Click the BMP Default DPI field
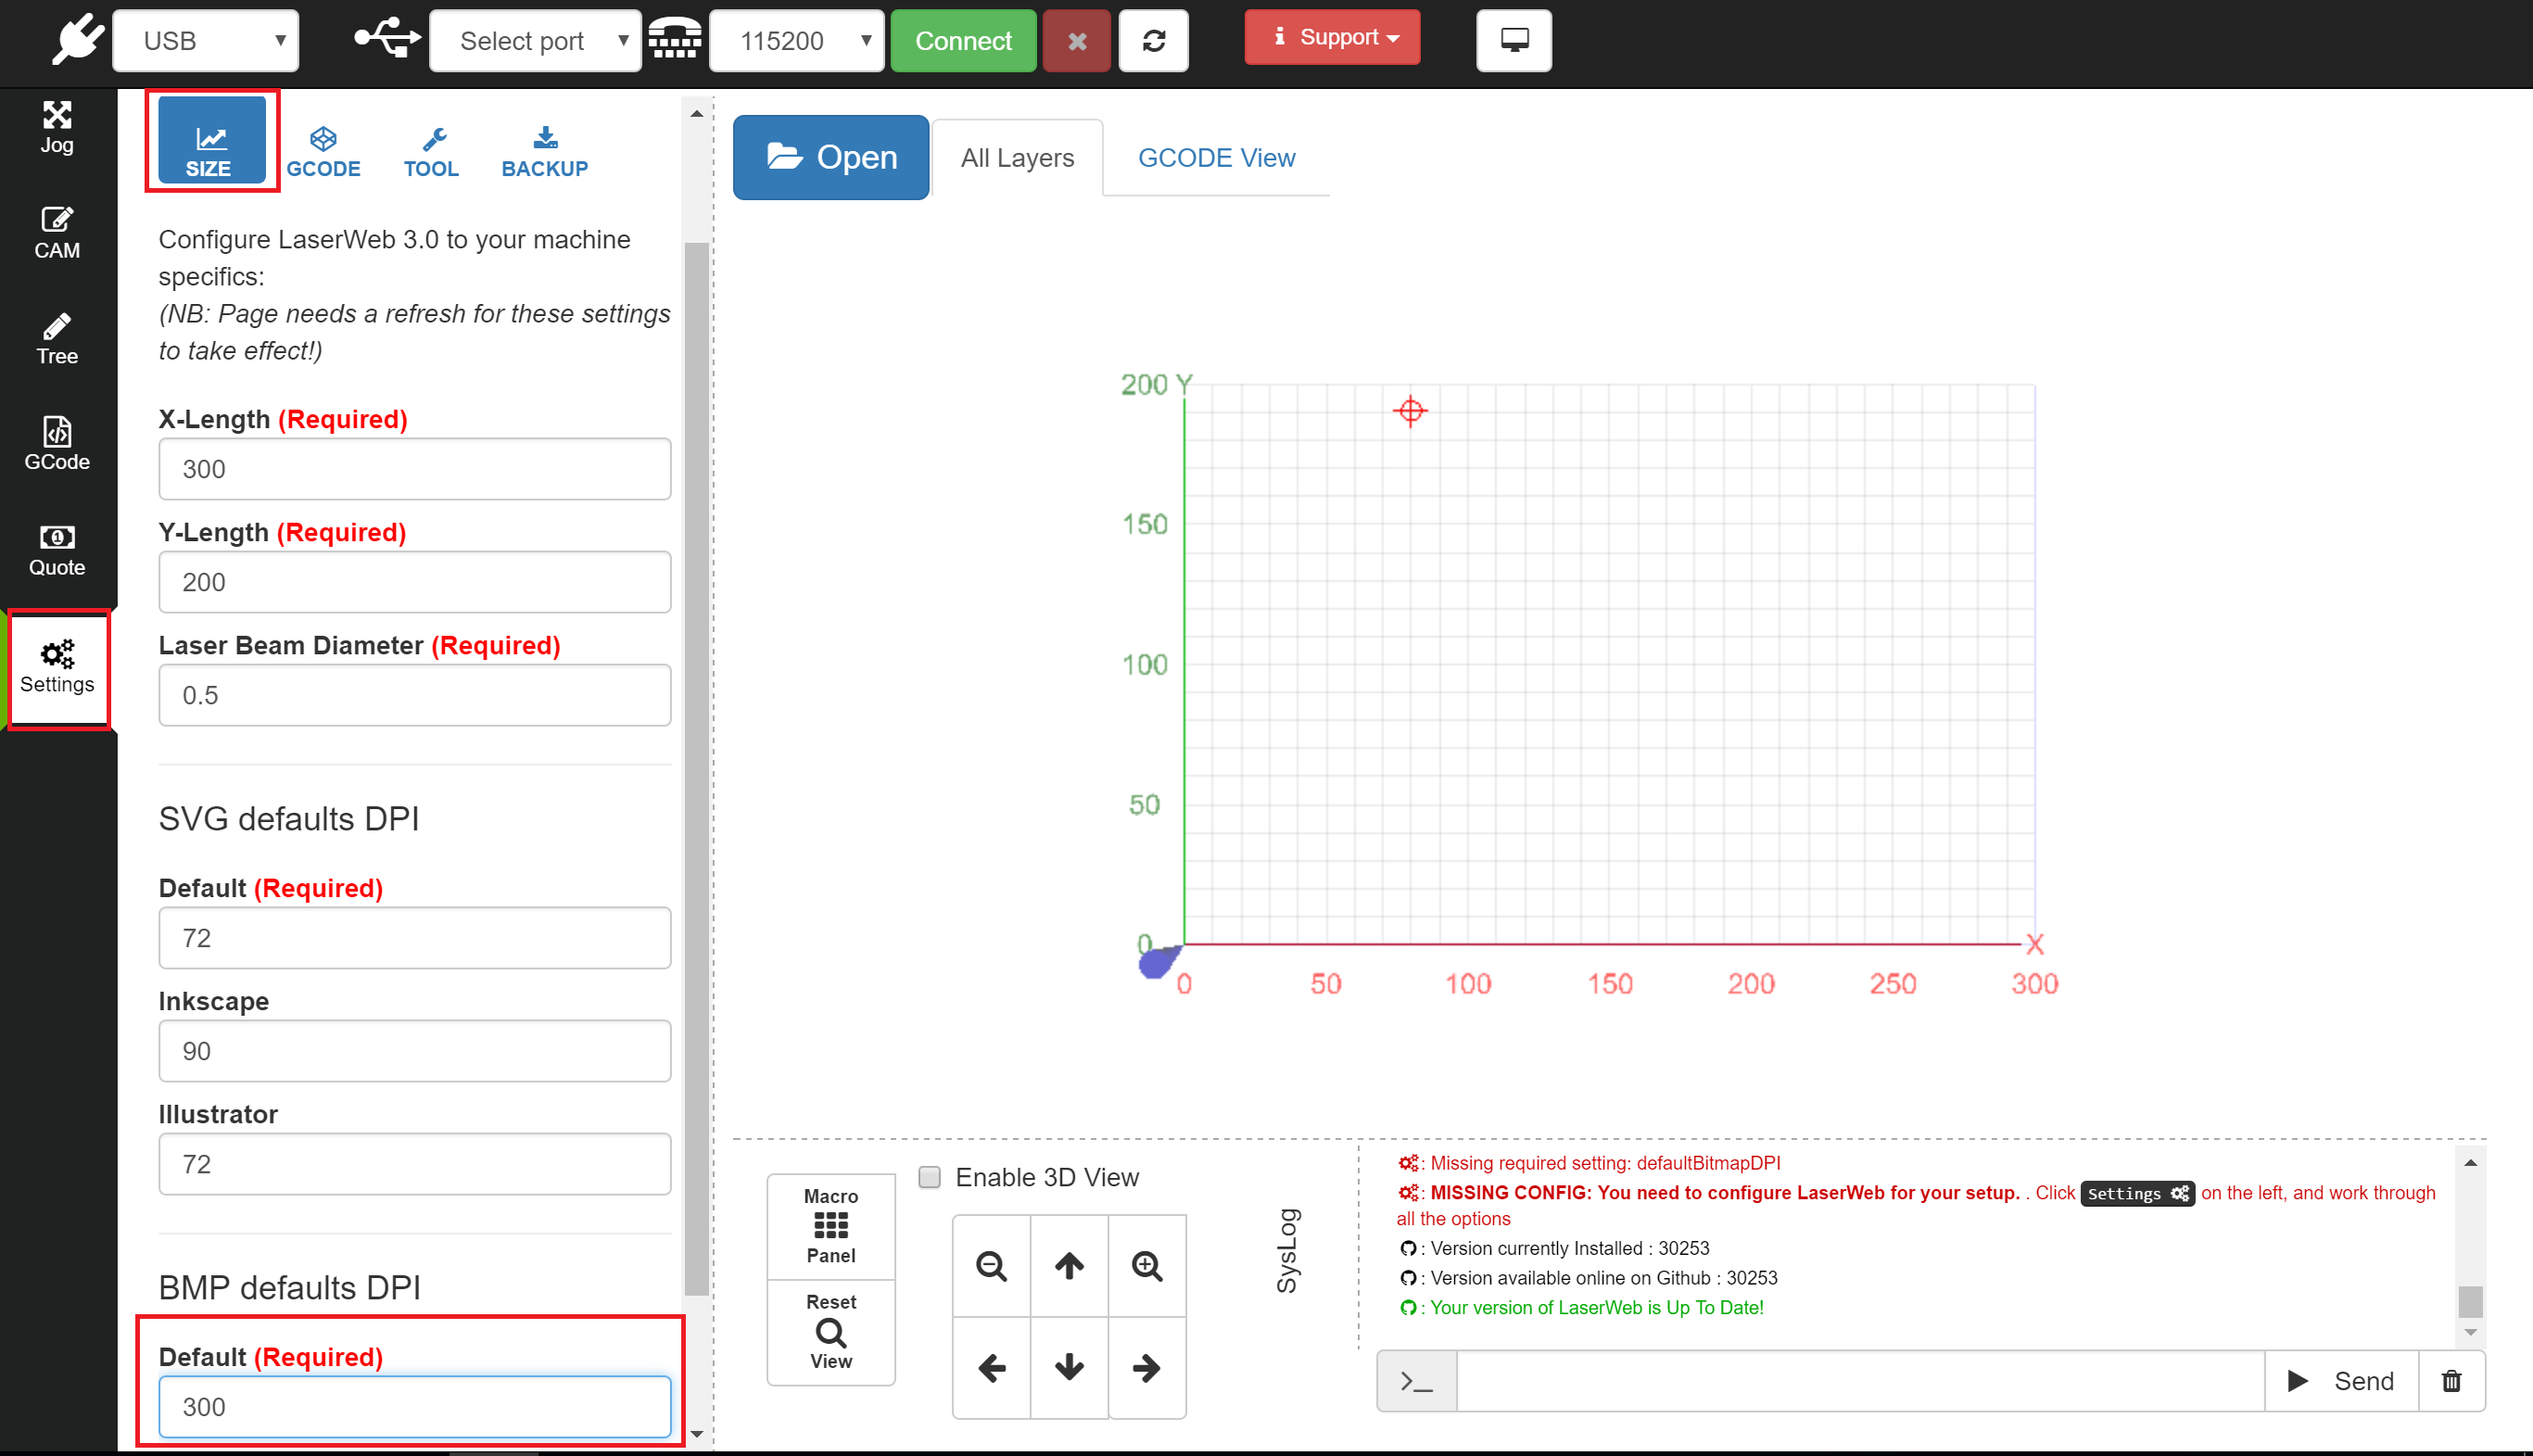Viewport: 2533px width, 1456px height. [x=414, y=1407]
